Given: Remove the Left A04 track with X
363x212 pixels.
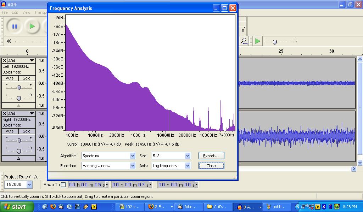Looking at the screenshot, I should pos(5,61).
